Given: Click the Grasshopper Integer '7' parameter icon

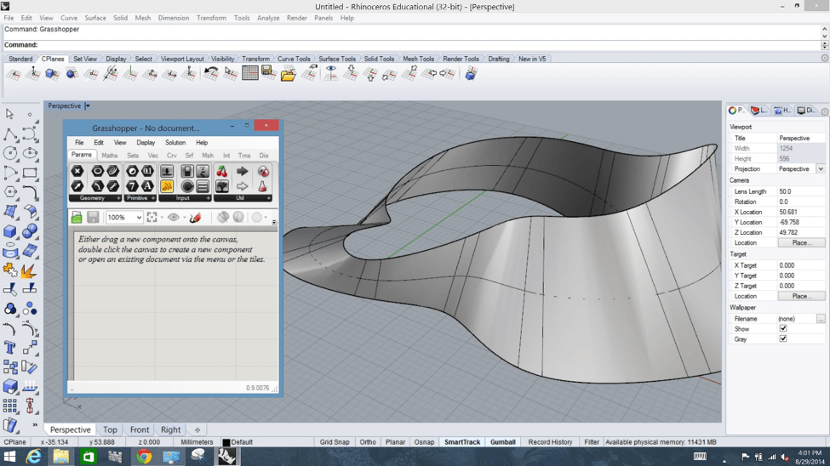Looking at the screenshot, I should click(132, 186).
